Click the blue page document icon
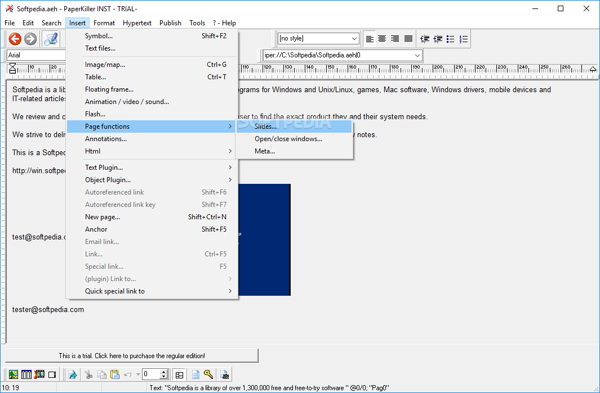This screenshot has width=600, height=393. tap(195, 374)
